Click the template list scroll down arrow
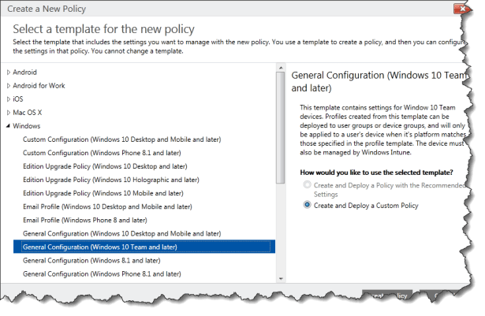The height and width of the screenshot is (316, 485). click(x=281, y=279)
